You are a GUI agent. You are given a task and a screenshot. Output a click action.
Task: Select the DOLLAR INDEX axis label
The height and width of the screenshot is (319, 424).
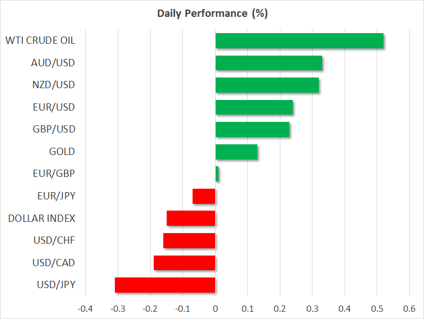point(42,218)
